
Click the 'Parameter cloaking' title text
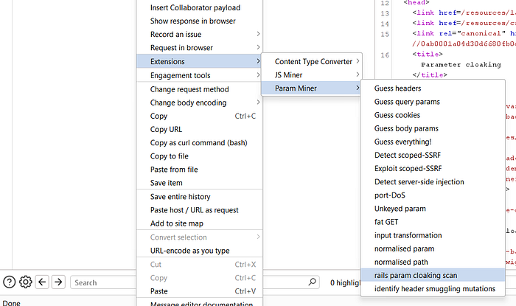point(461,64)
